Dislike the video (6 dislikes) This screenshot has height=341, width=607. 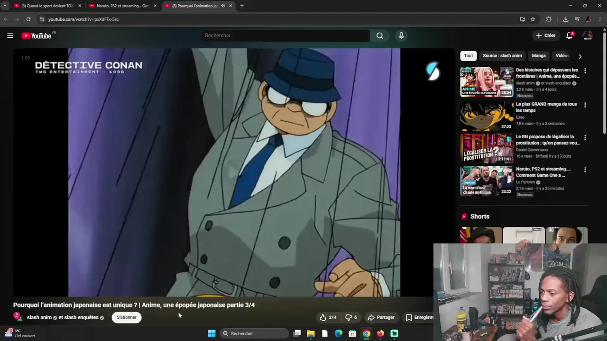coord(351,317)
